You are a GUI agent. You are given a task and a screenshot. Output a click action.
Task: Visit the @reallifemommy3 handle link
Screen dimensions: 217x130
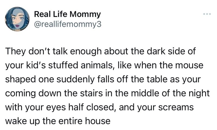[x=68, y=24]
